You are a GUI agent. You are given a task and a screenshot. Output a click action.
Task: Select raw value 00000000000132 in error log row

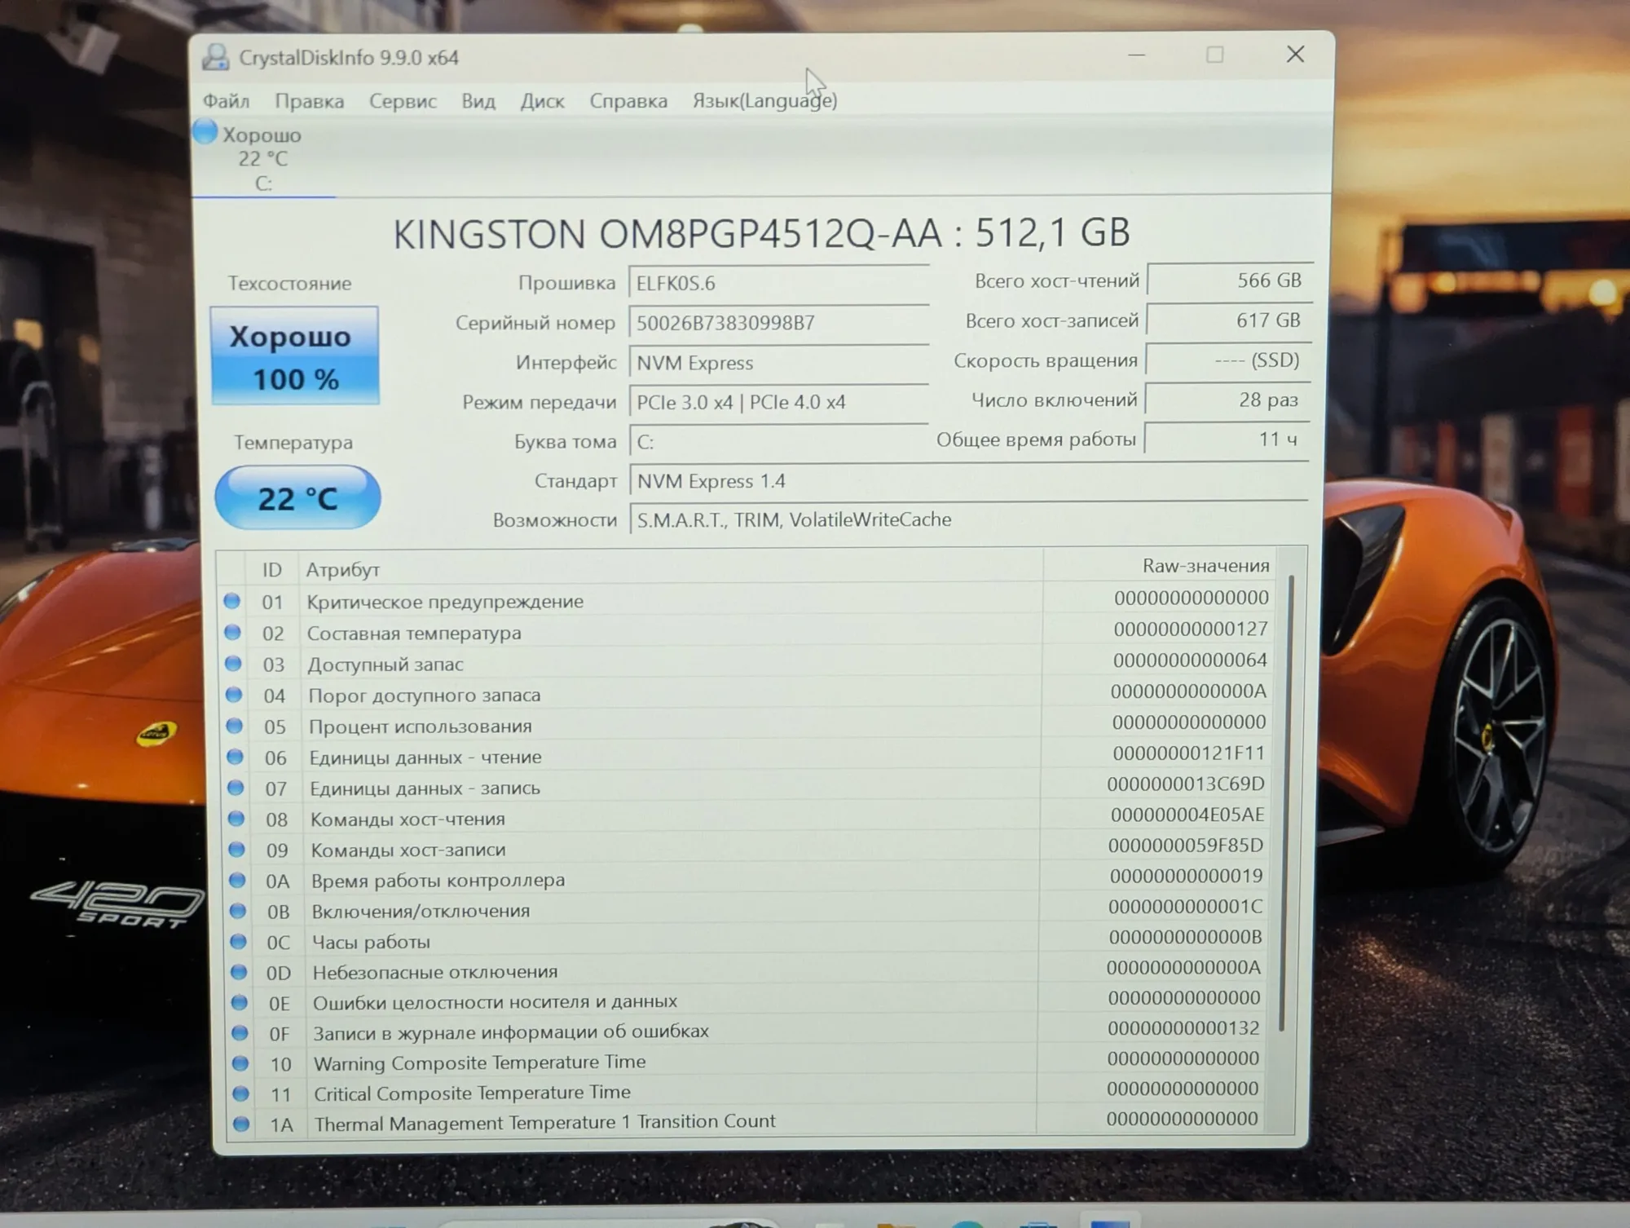[1183, 1028]
